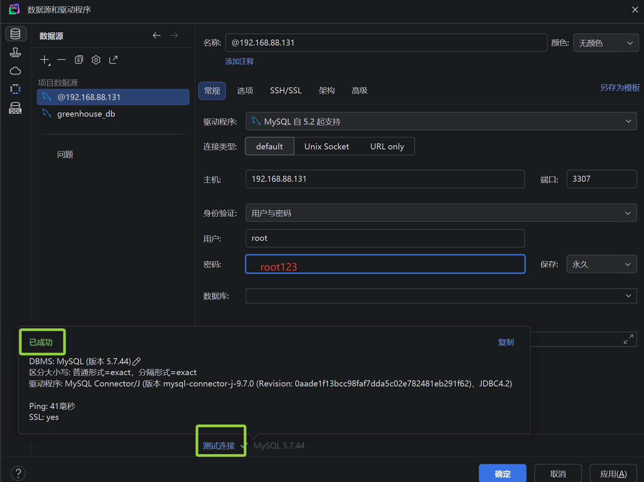
Task: Click the add data source plus icon
Action: click(x=45, y=60)
